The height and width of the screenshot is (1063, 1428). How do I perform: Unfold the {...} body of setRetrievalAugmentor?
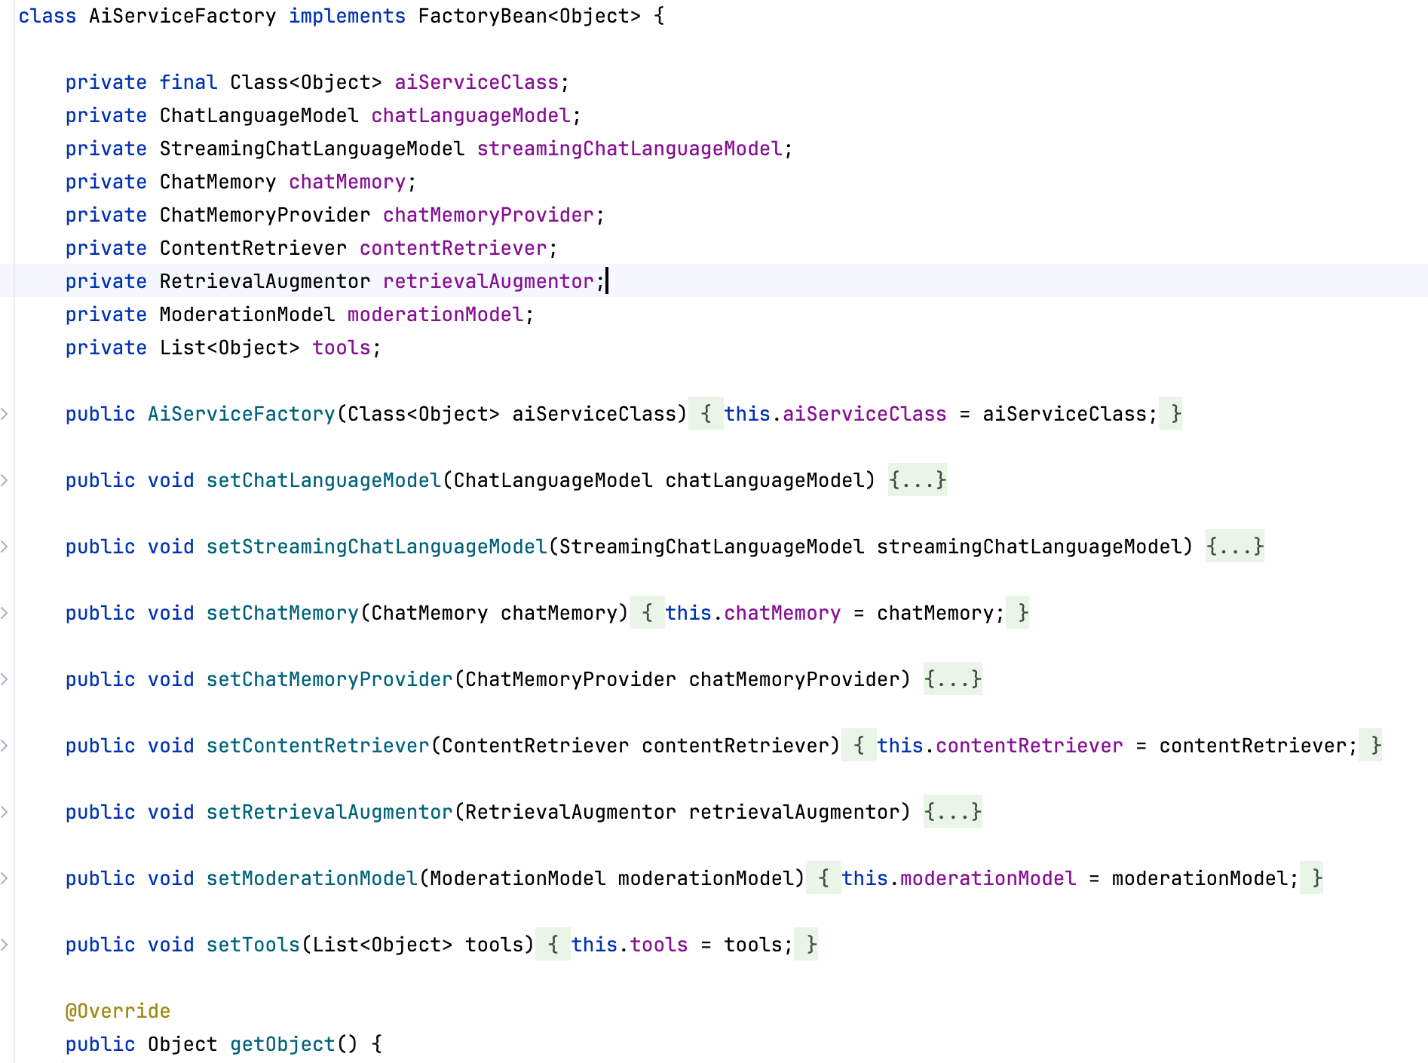pyautogui.click(x=953, y=812)
